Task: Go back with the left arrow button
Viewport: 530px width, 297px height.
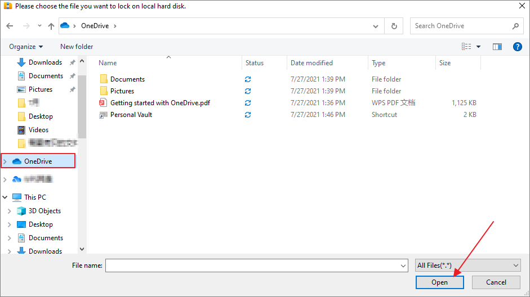Action: click(x=10, y=26)
